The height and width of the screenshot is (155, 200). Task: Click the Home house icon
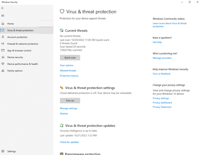click(3, 24)
